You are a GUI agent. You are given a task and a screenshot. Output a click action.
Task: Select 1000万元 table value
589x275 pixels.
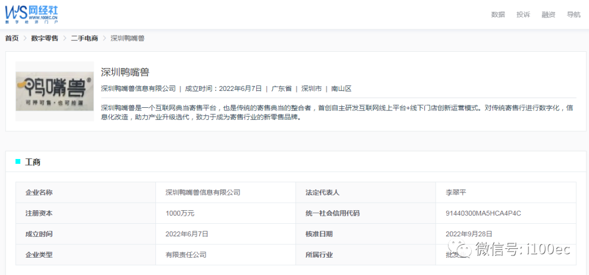click(x=179, y=213)
